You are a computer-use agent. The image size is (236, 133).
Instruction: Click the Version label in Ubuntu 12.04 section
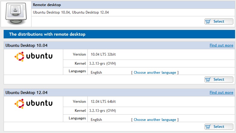point(79,102)
